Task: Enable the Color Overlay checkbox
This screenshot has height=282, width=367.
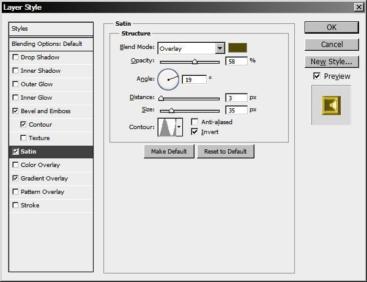Action: 15,165
